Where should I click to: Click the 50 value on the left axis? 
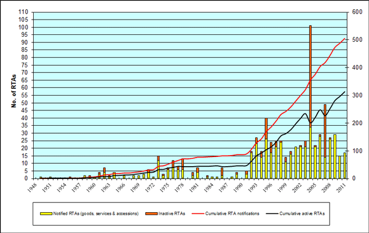point(25,103)
